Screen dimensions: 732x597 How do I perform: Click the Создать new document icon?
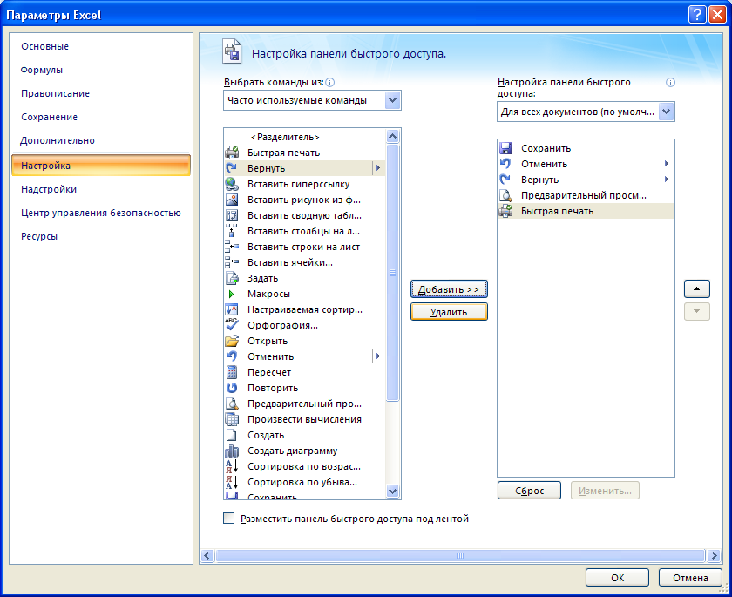(232, 435)
